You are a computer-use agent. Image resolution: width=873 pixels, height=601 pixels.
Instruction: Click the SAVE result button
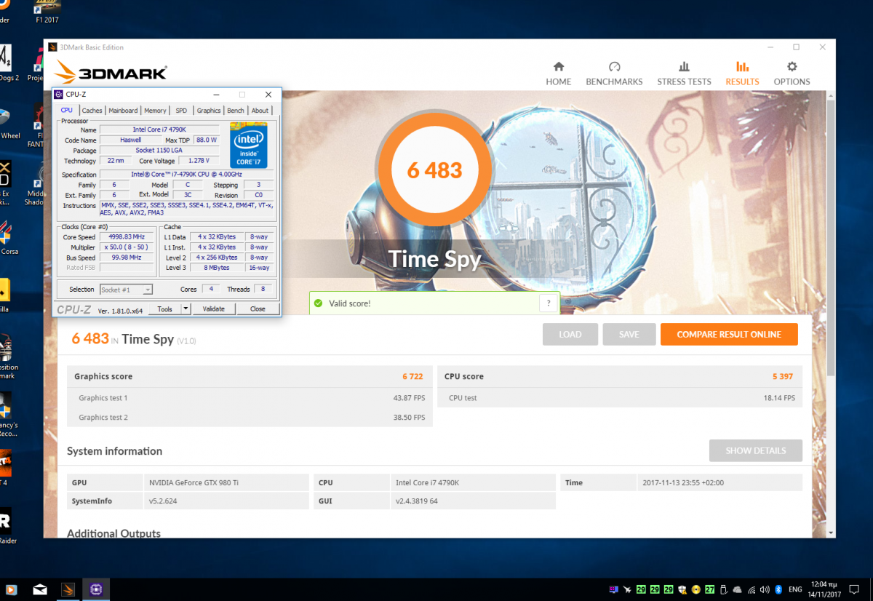click(629, 334)
